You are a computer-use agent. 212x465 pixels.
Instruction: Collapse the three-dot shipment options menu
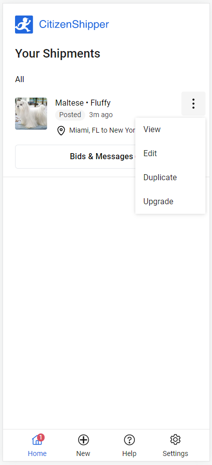pos(193,104)
